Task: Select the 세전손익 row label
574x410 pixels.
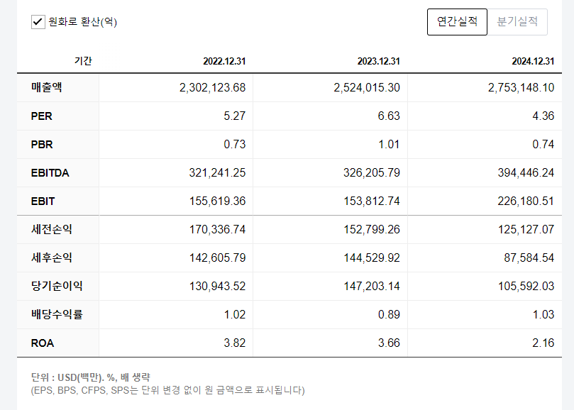Action: pos(52,230)
